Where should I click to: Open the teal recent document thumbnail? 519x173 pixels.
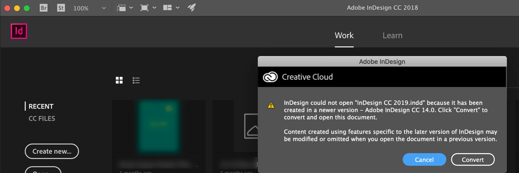tap(159, 126)
